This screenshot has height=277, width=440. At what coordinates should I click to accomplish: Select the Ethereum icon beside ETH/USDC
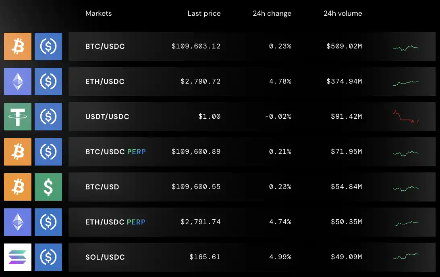17,82
